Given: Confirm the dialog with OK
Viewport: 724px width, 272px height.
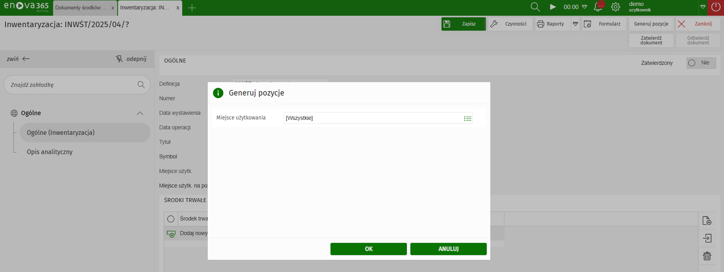Looking at the screenshot, I should 368,249.
